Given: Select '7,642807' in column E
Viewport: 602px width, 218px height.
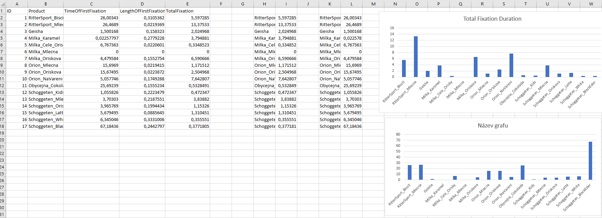Looking at the screenshot, I should tap(187, 79).
